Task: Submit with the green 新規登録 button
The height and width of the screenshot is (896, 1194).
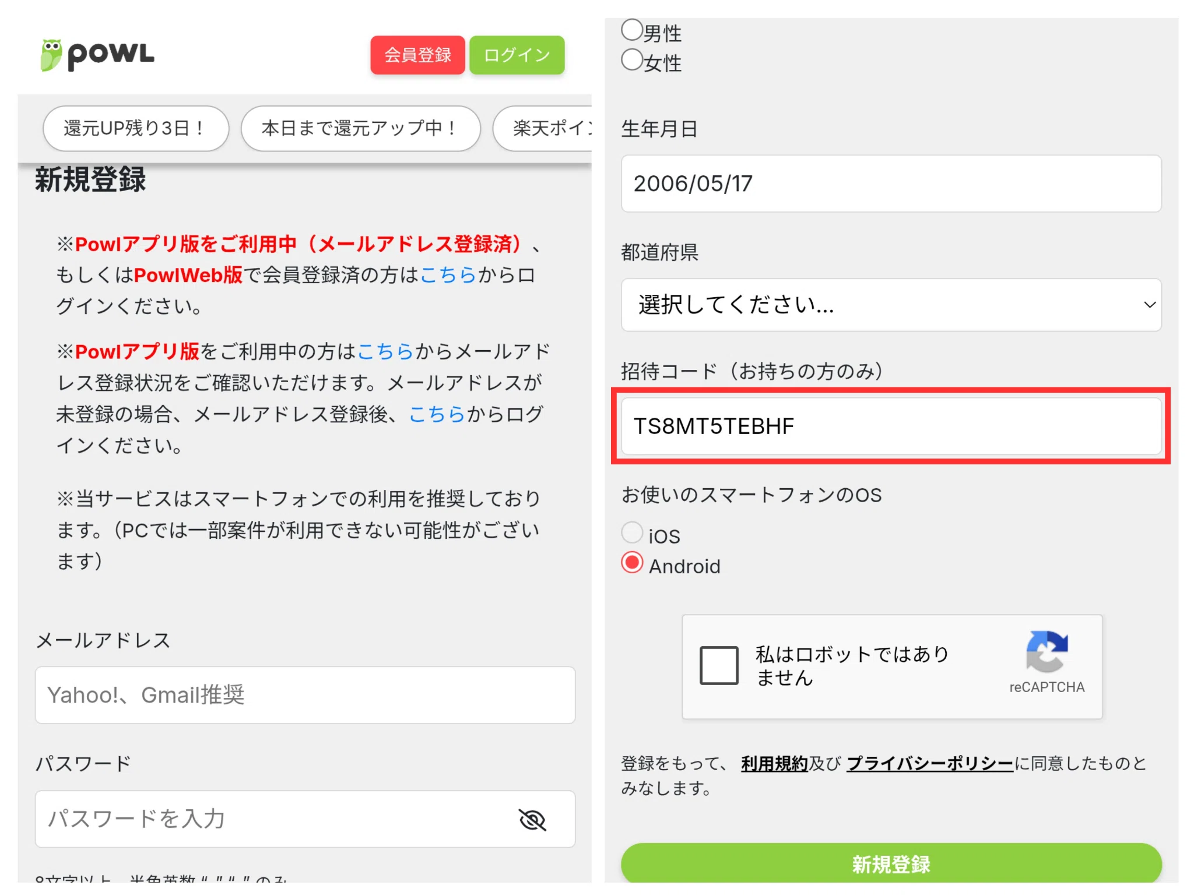Action: 891,864
